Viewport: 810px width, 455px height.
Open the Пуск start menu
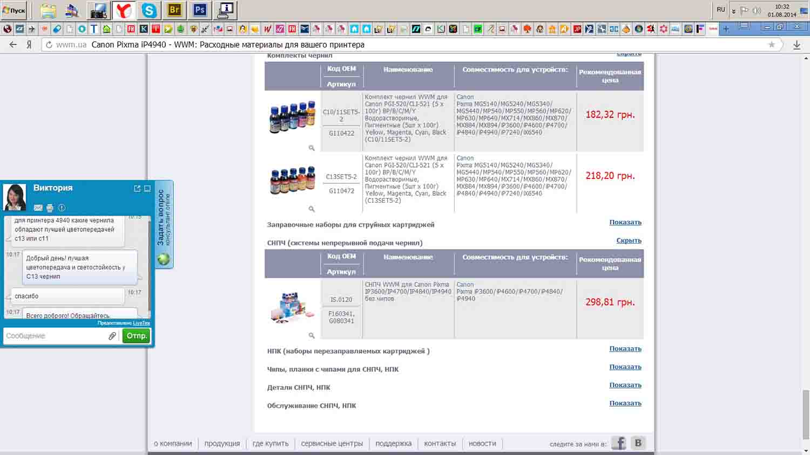(x=14, y=10)
